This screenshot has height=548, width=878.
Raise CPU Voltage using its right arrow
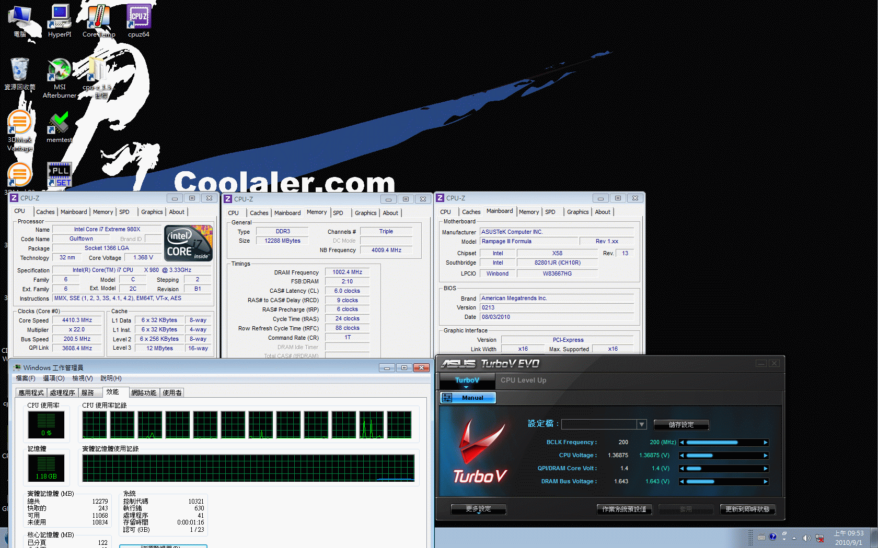[x=766, y=456]
